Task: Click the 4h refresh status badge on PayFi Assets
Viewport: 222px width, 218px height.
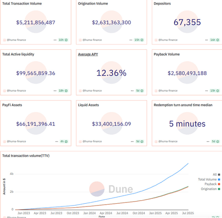Action: tap(64, 141)
